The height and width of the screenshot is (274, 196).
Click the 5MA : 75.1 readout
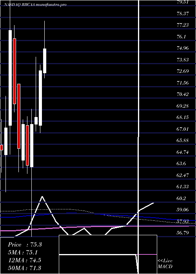pyautogui.click(x=23, y=252)
